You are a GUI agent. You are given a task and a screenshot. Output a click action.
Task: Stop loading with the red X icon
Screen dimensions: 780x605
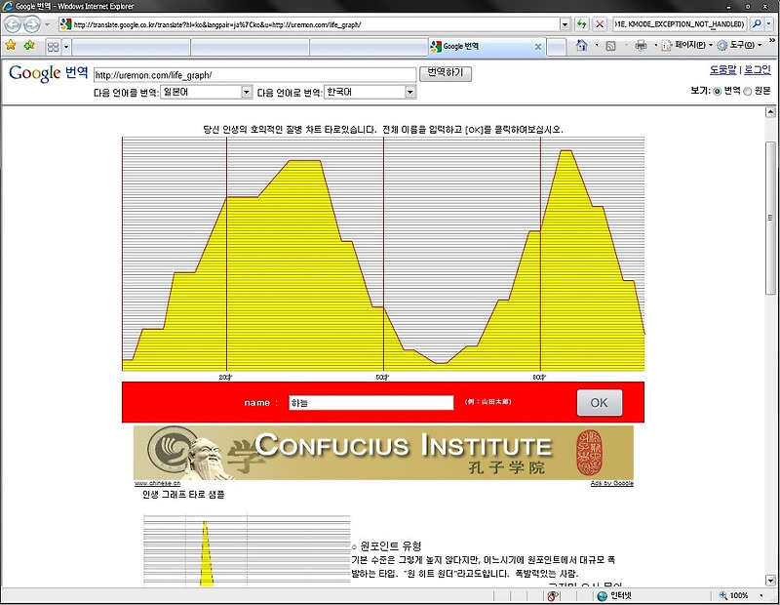[x=600, y=23]
